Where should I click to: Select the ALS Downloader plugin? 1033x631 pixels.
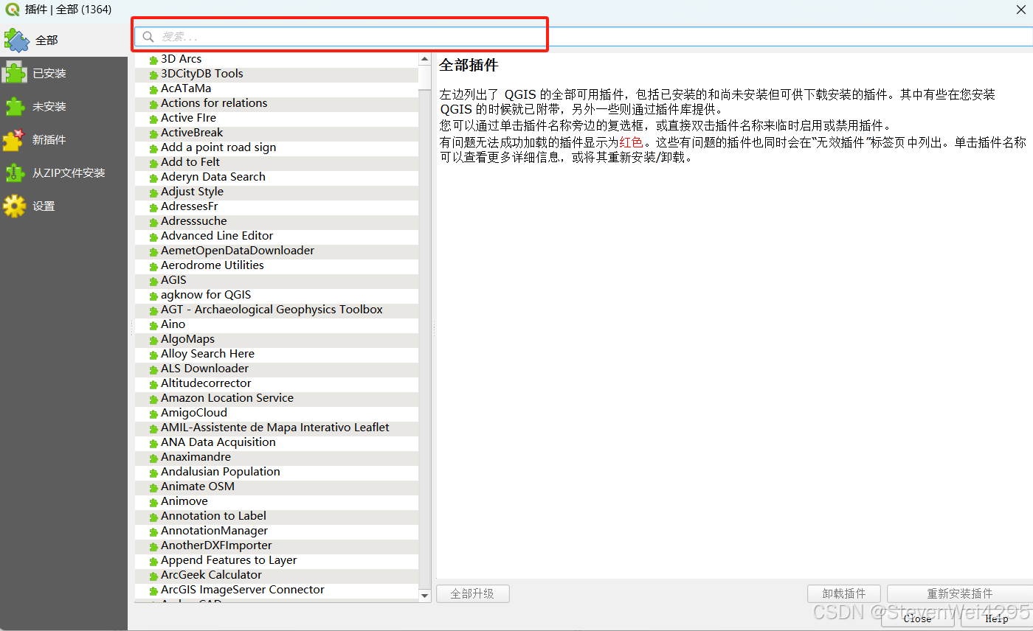tap(277, 369)
